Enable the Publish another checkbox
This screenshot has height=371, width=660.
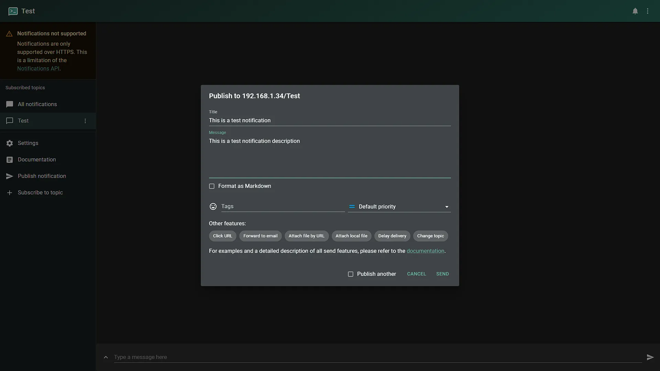pyautogui.click(x=351, y=274)
